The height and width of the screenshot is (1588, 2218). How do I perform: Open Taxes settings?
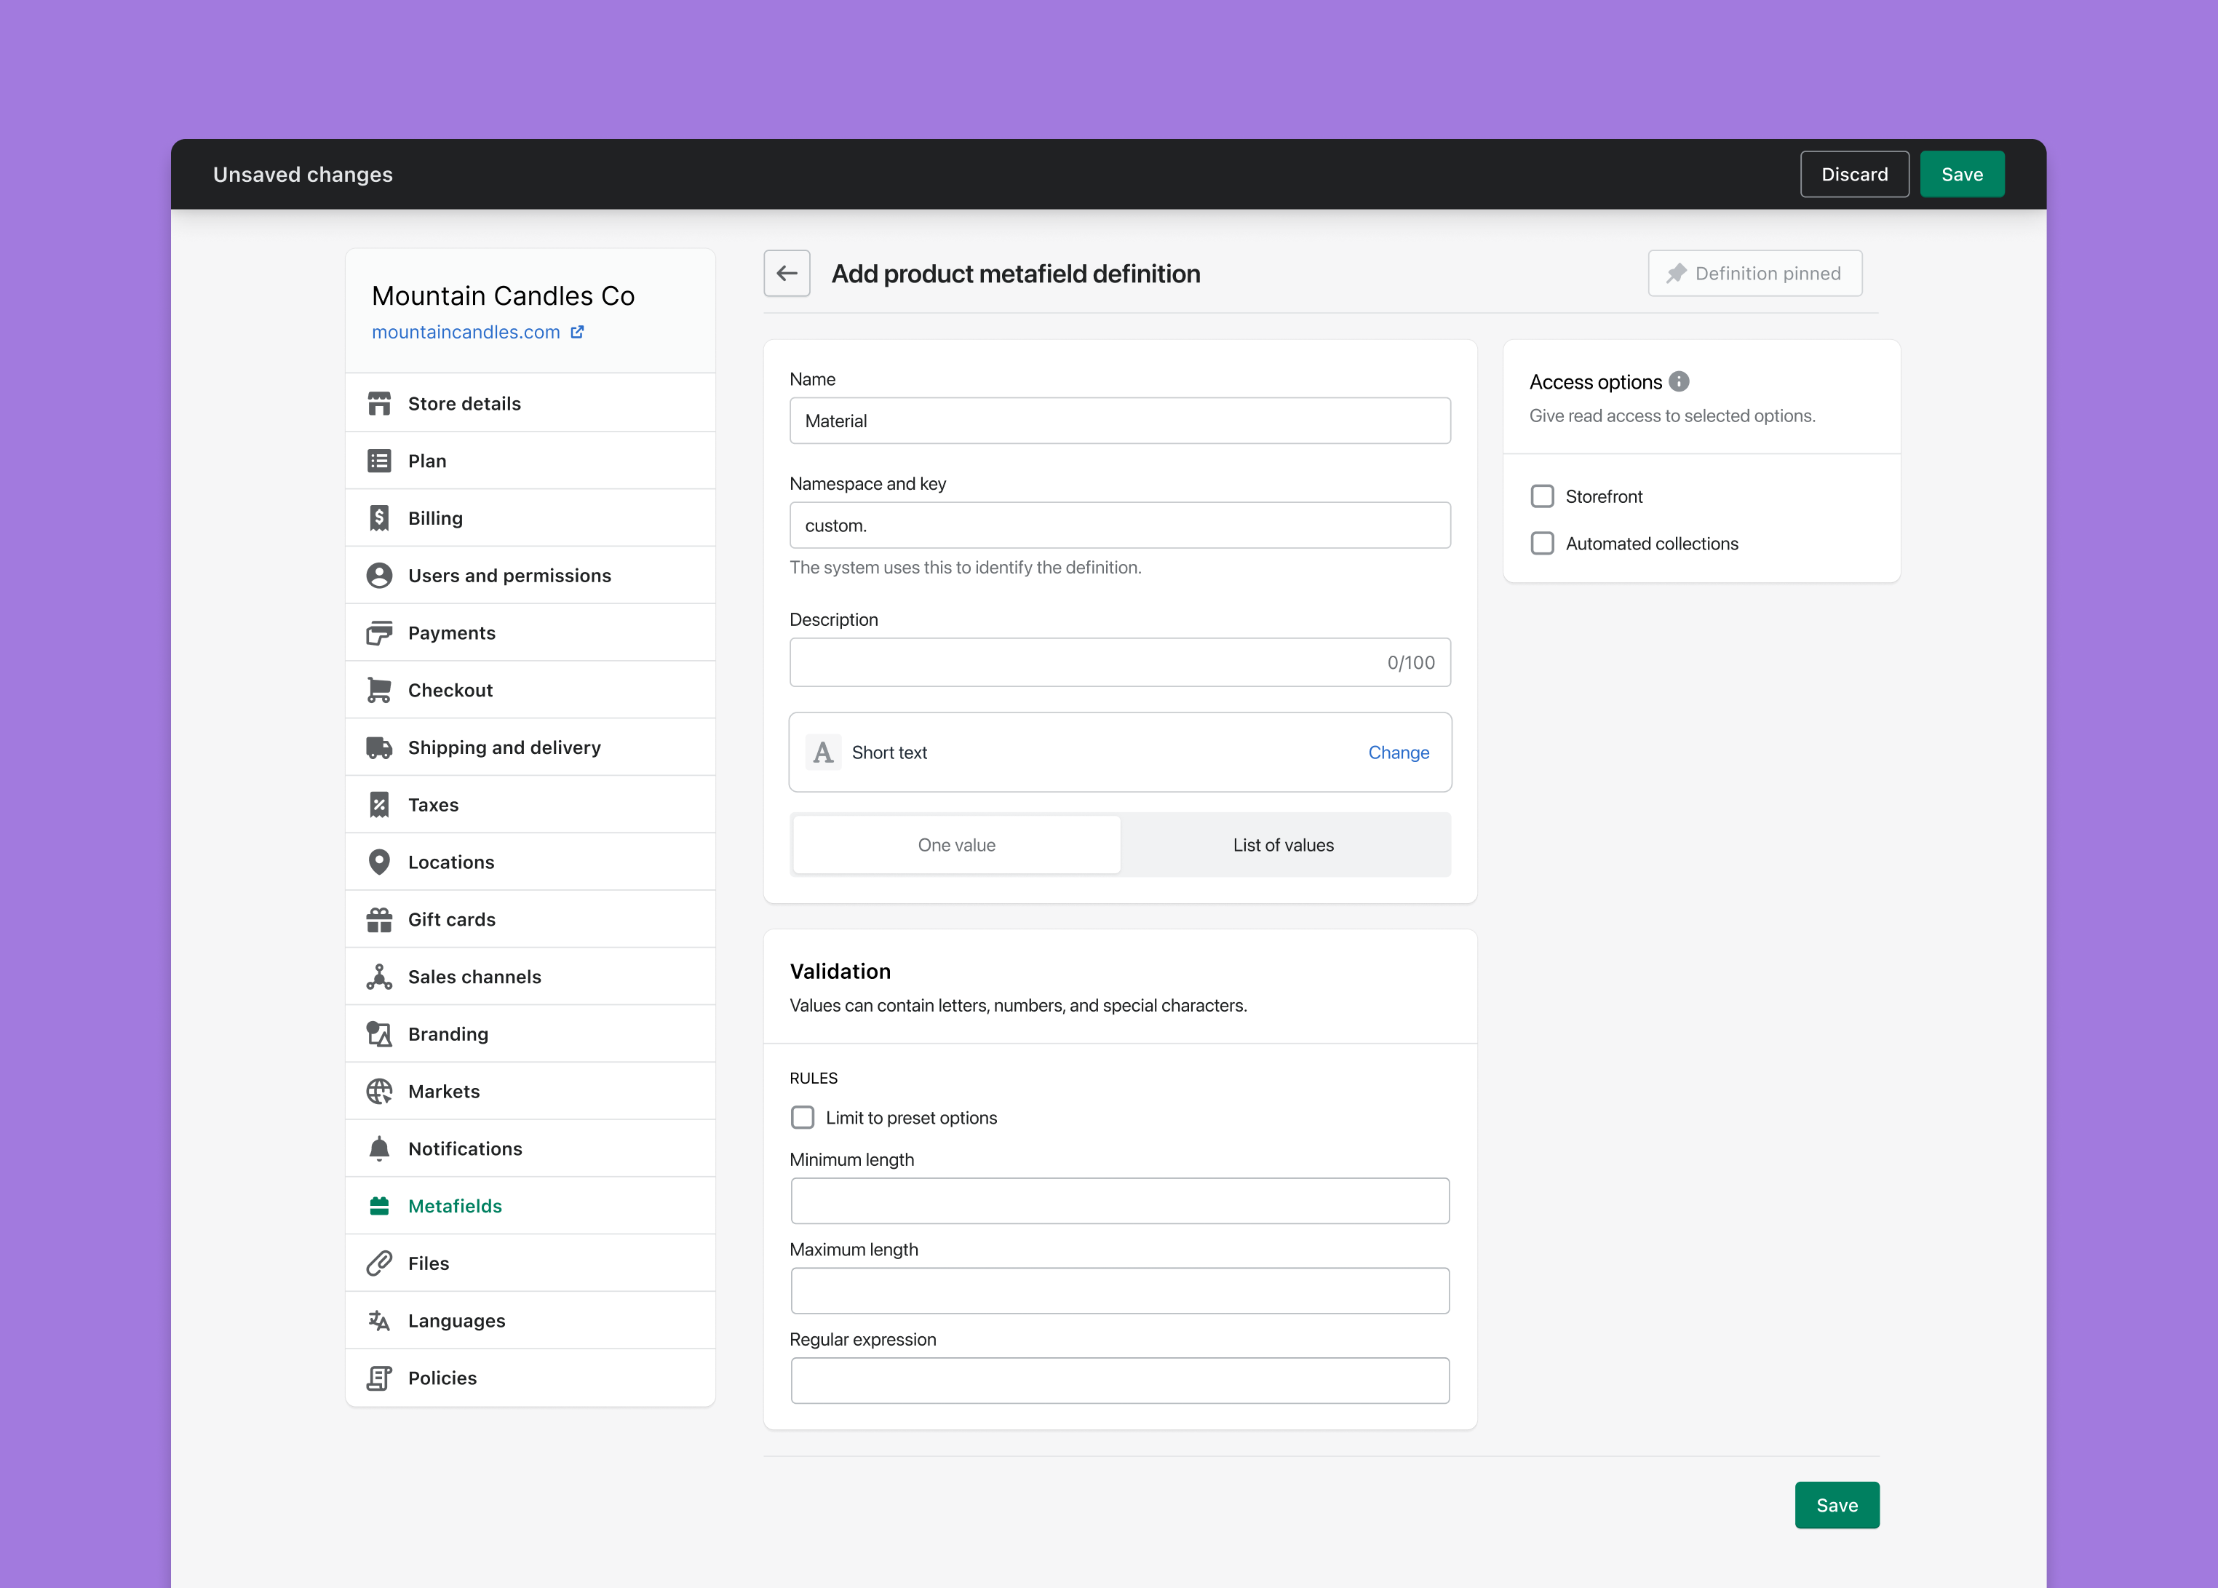tap(530, 805)
